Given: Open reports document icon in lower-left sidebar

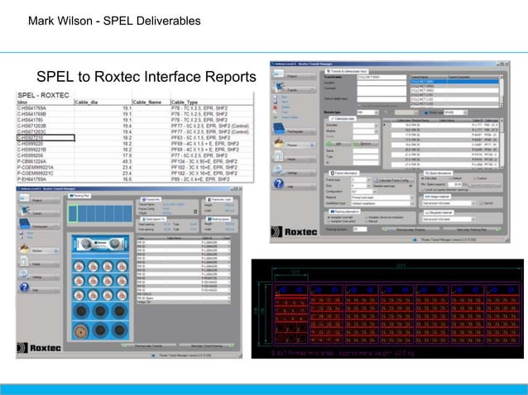Looking at the screenshot, I should 24,261.
